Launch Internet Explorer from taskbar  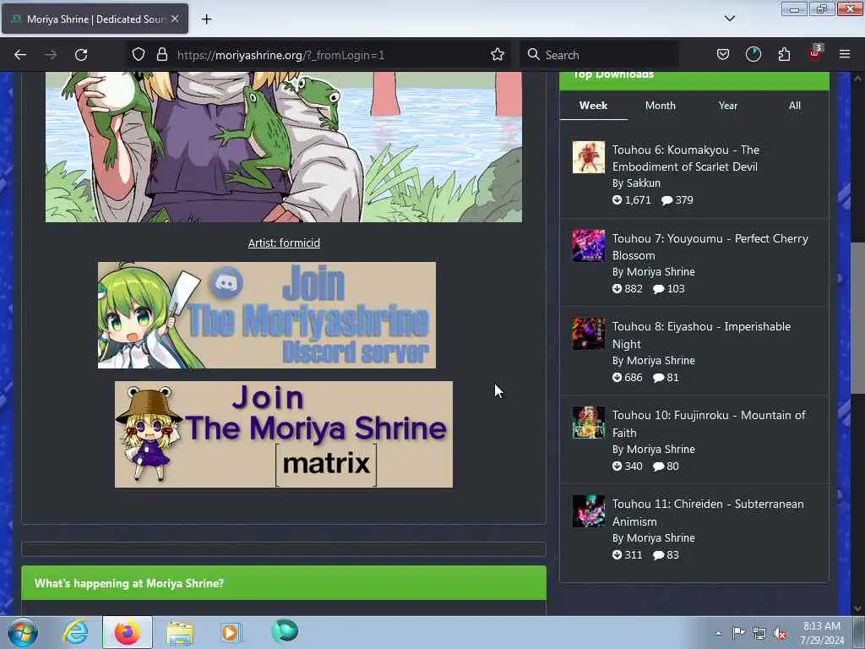[x=75, y=632]
